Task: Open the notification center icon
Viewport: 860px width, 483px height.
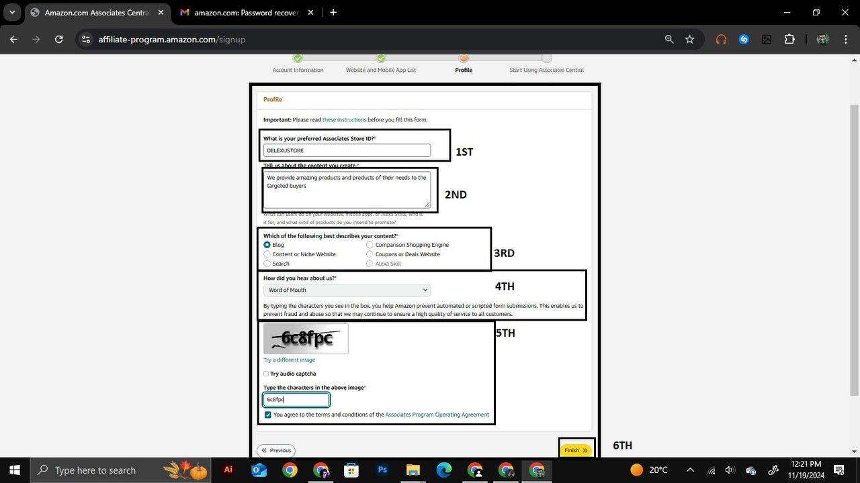Action: (x=838, y=470)
